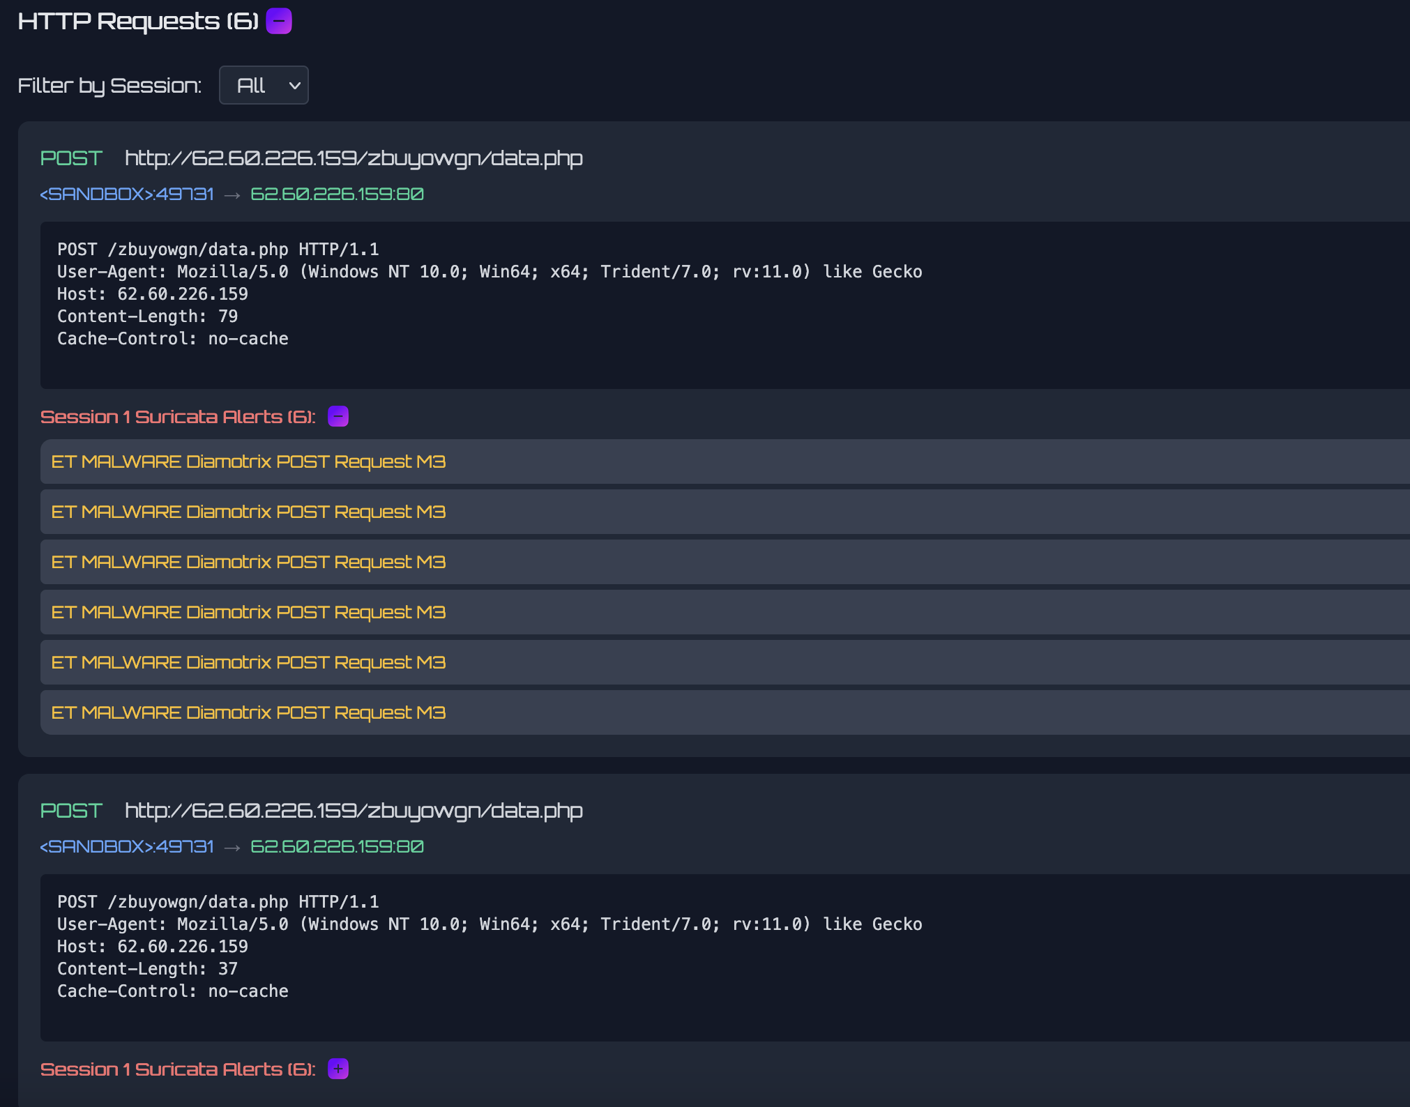
Task: Click the first raw request with Content-Length 79
Action: point(488,294)
